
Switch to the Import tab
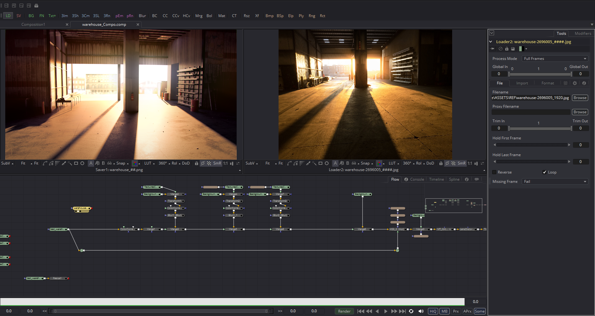coord(522,83)
